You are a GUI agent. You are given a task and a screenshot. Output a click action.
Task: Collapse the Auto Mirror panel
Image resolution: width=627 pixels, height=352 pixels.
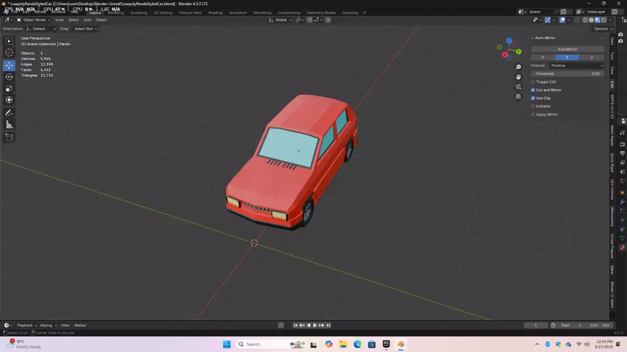pyautogui.click(x=533, y=38)
